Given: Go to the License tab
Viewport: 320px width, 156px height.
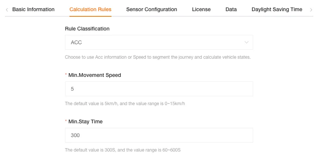Looking at the screenshot, I should click(x=201, y=9).
